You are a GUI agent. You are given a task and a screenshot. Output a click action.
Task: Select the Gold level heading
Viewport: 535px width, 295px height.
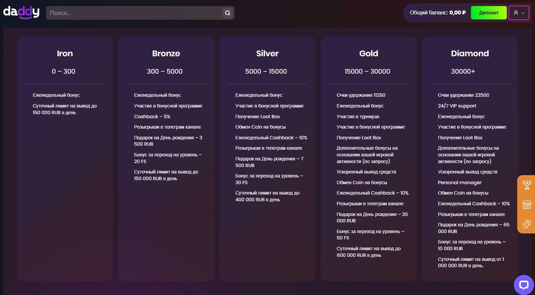pyautogui.click(x=369, y=54)
